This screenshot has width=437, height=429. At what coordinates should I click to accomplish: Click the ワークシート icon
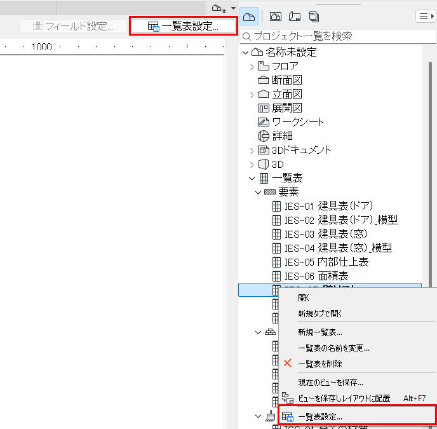pyautogui.click(x=264, y=122)
